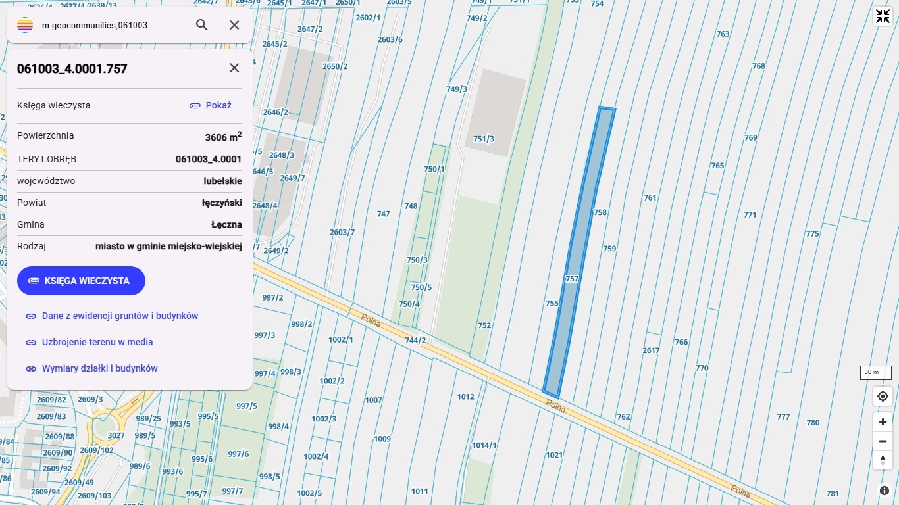Clear the search with the X icon
The height and width of the screenshot is (505, 899).
coord(234,25)
